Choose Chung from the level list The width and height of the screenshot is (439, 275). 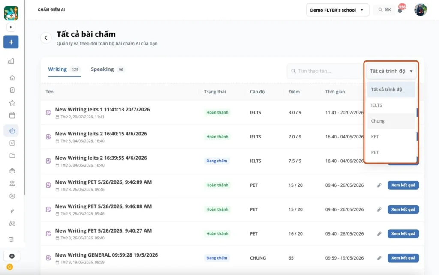[391, 121]
